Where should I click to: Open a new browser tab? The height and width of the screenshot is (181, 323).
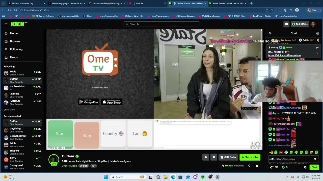coord(251,4)
